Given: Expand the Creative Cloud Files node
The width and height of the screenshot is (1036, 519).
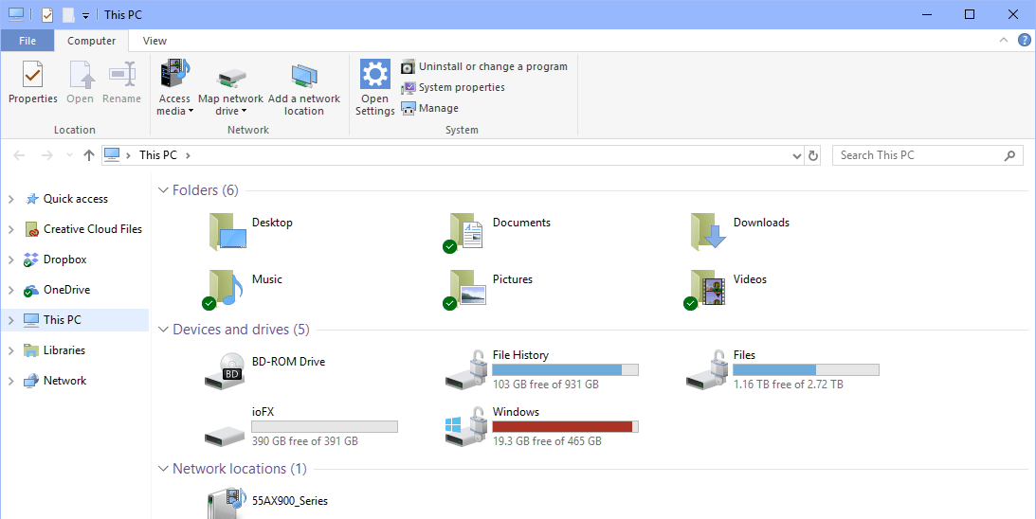Looking at the screenshot, I should coord(10,229).
